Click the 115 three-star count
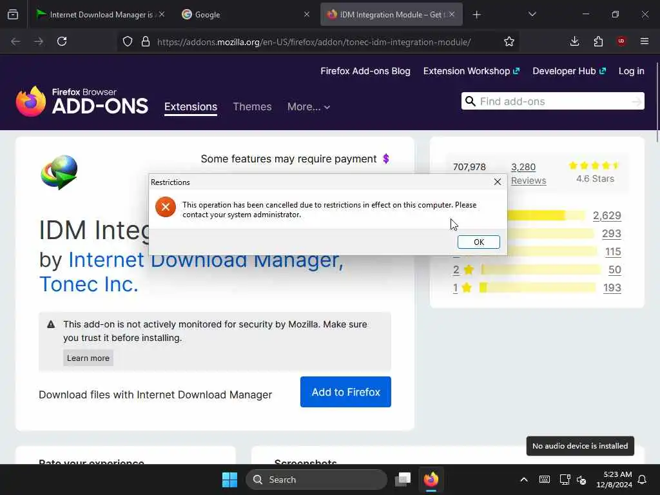 click(613, 252)
